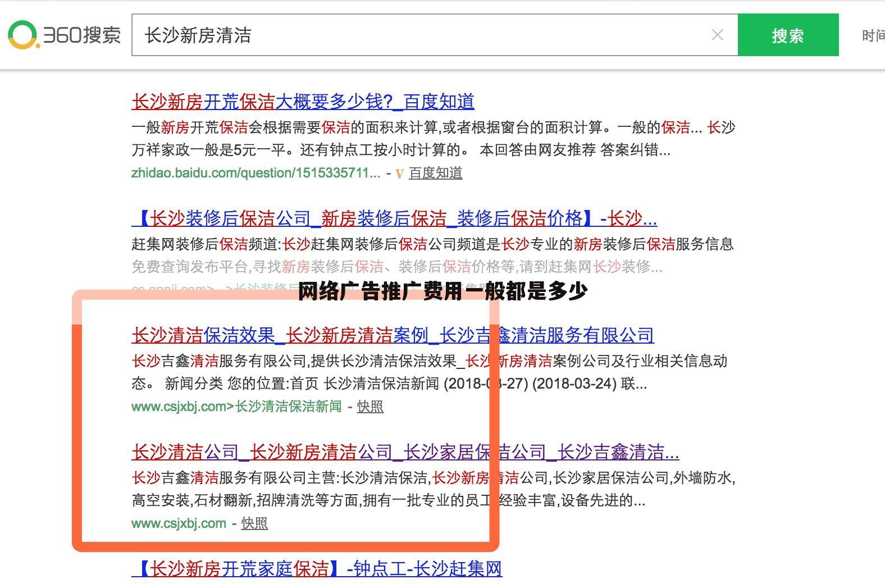This screenshot has height=584, width=885.
Task: Visit the plain www.csjxbj.com URL
Action: [179, 523]
